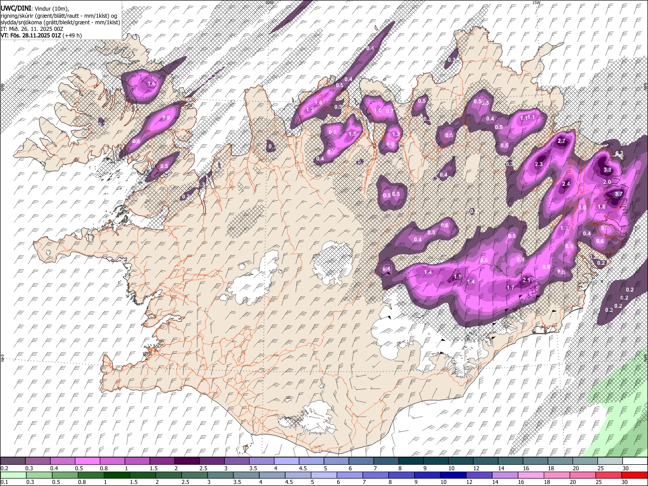Click the 1.9 snowfall value on the map
This screenshot has height=486, width=648.
(458, 277)
